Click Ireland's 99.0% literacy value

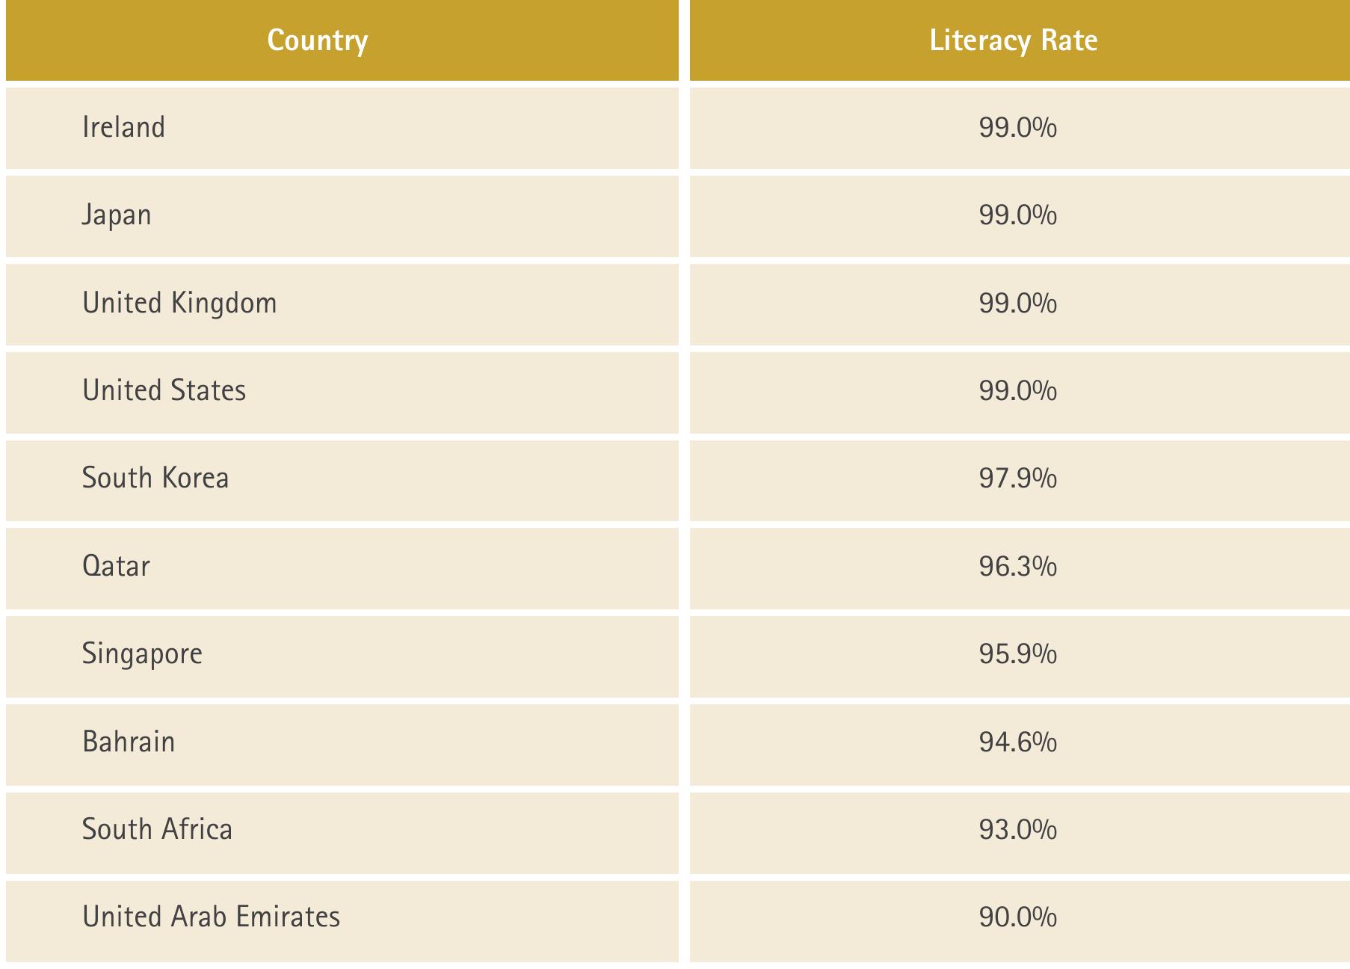1017,128
